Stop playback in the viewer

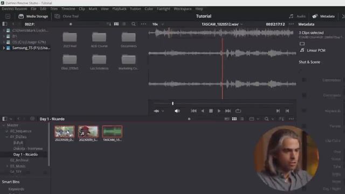click(211, 111)
